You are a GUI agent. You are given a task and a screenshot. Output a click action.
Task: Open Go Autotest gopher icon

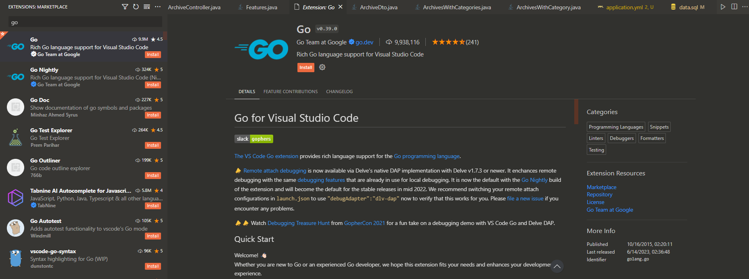(x=15, y=228)
